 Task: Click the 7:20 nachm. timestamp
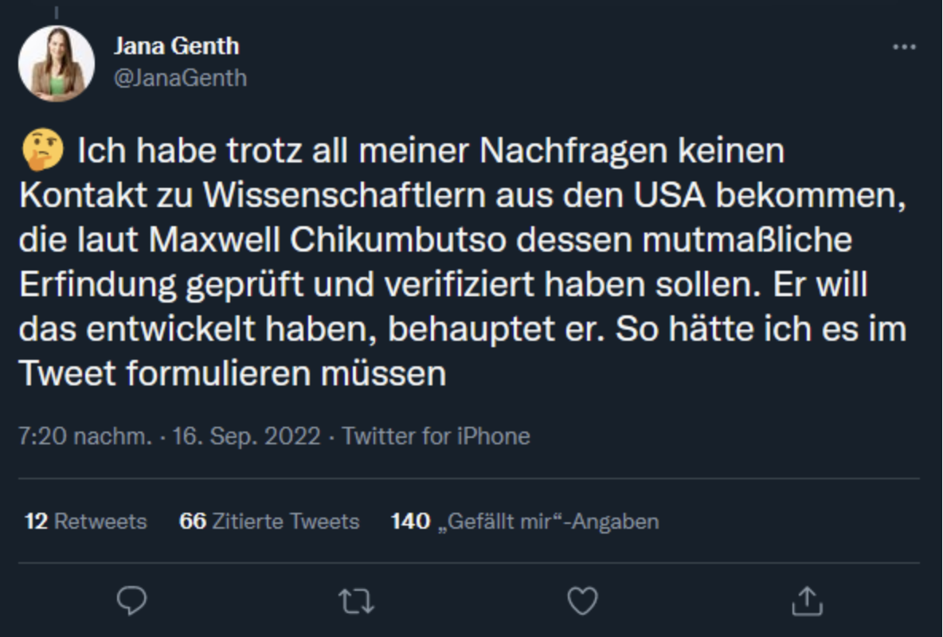[x=84, y=436]
